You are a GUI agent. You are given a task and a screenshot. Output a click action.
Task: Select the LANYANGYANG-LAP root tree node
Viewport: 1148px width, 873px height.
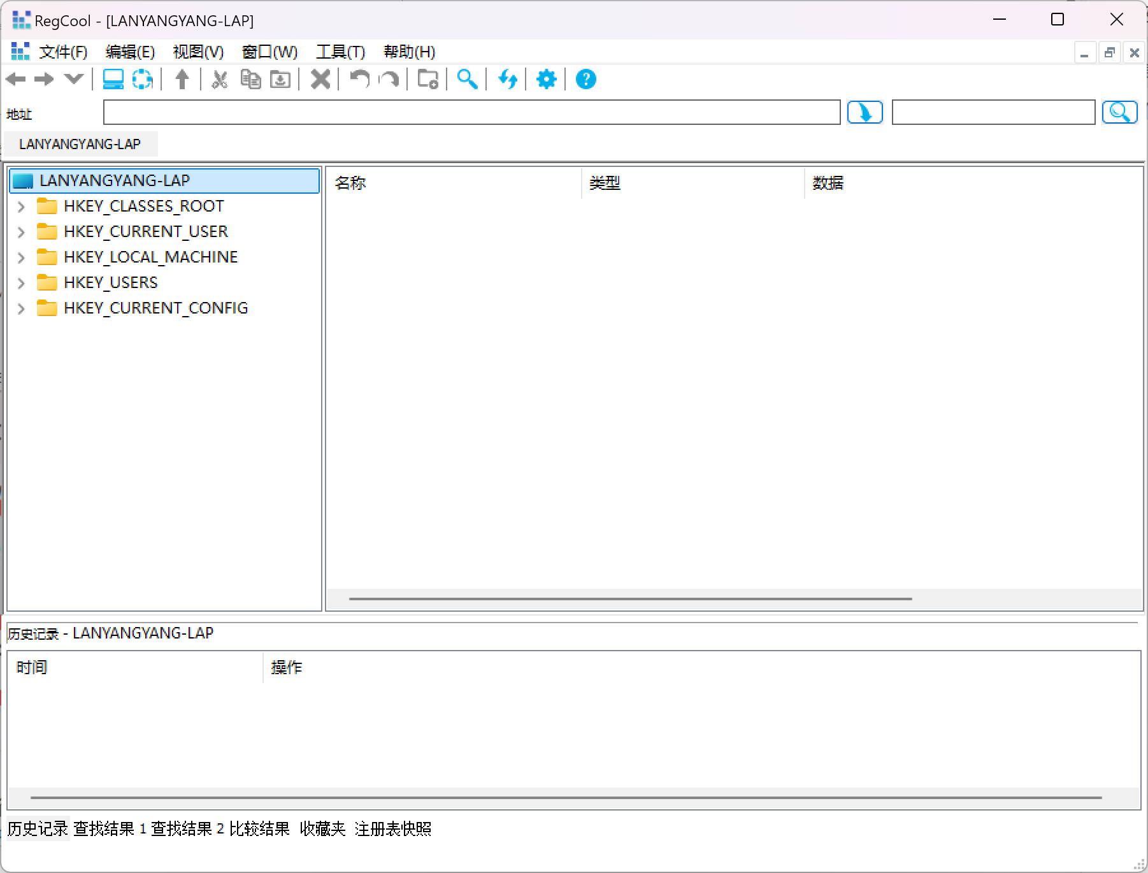coord(164,180)
